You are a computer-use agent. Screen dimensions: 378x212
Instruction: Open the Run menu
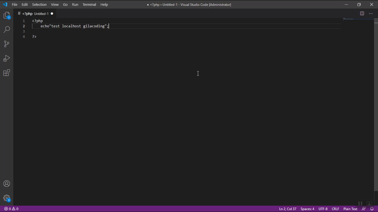coord(75,4)
